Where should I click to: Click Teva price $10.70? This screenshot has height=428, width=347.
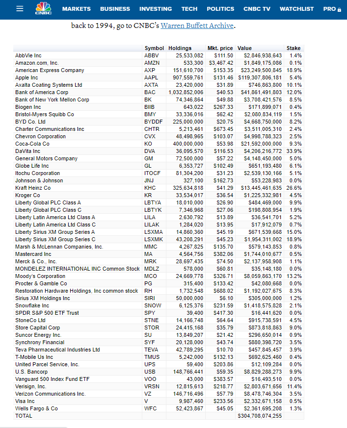225,350
